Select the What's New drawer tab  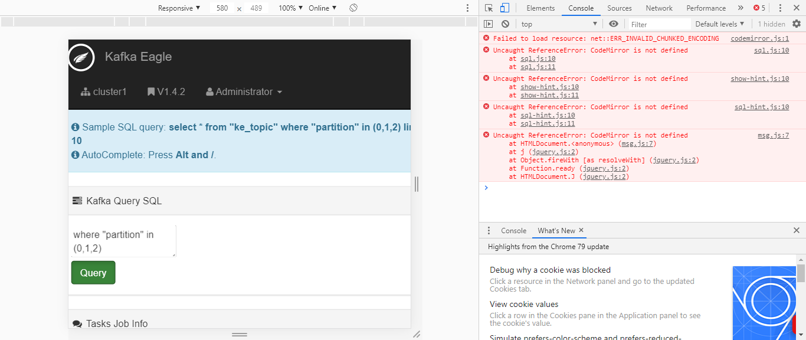coord(556,231)
